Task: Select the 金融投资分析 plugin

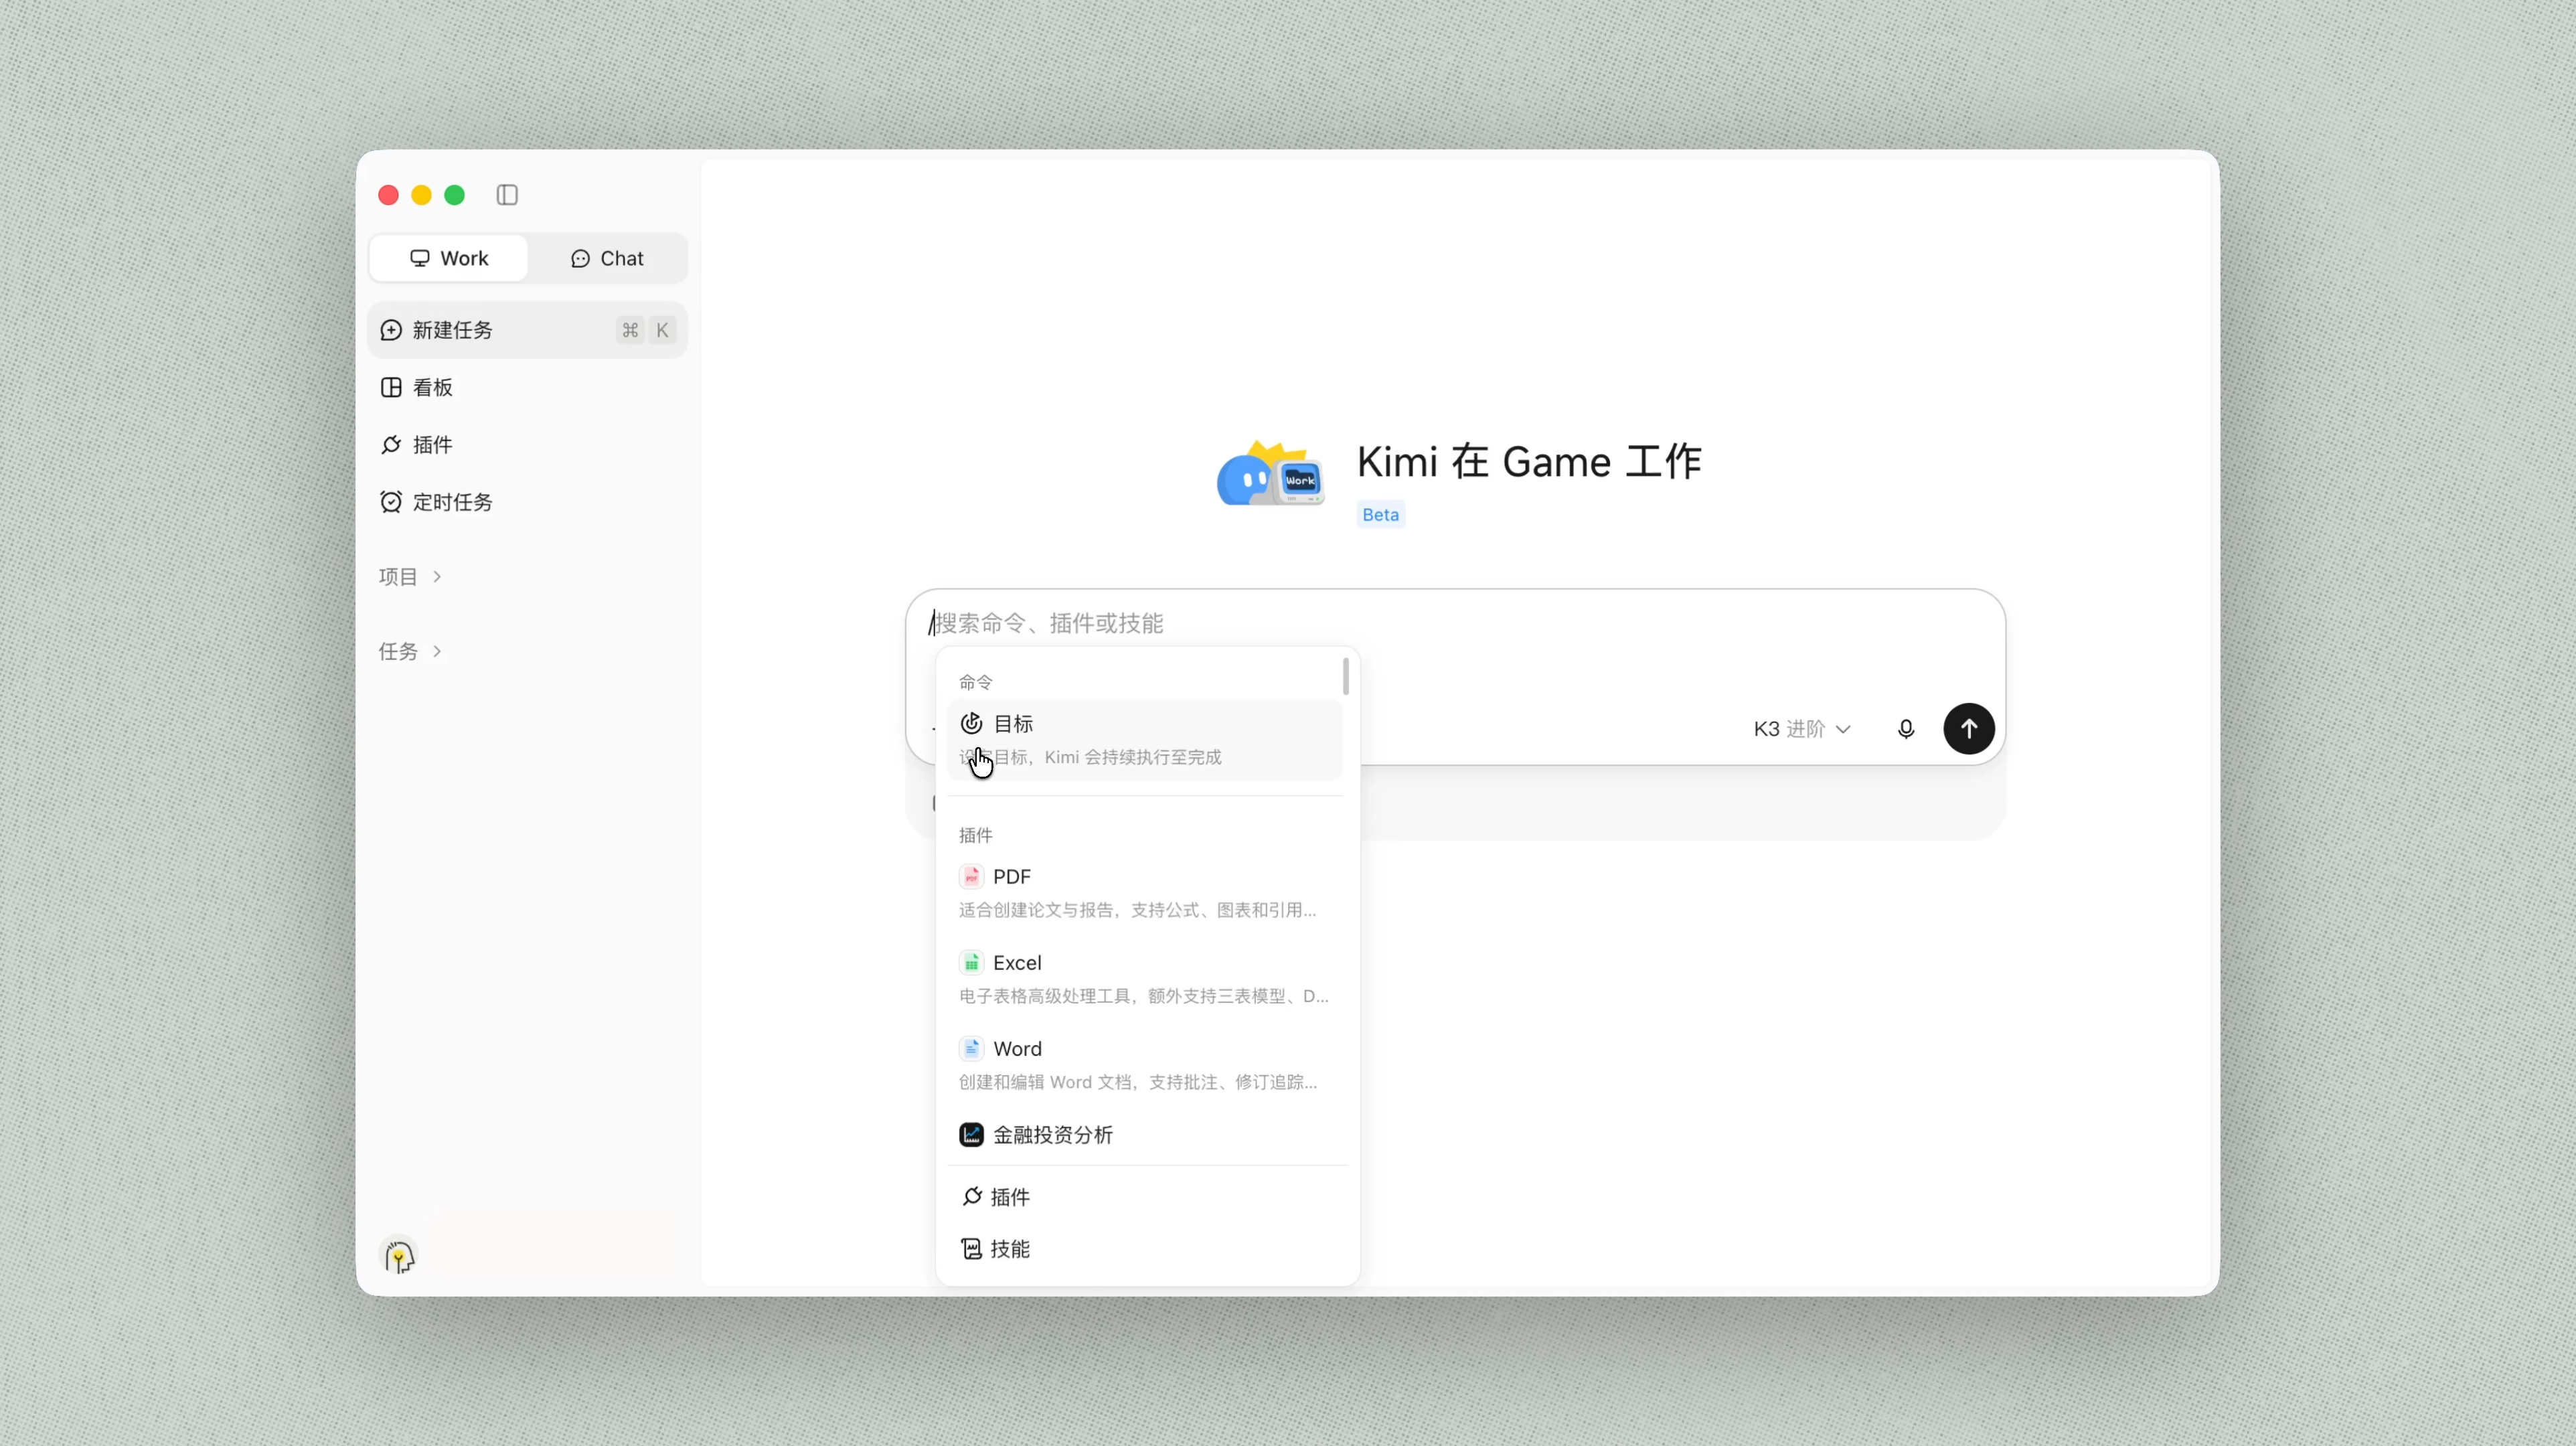Action: click(1144, 1134)
